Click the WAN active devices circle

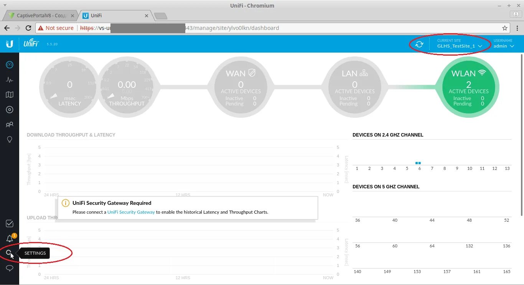click(x=241, y=87)
